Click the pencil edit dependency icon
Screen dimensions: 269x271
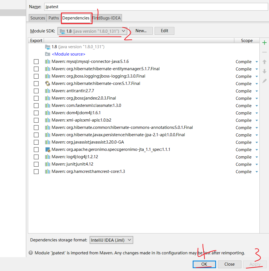(x=264, y=81)
